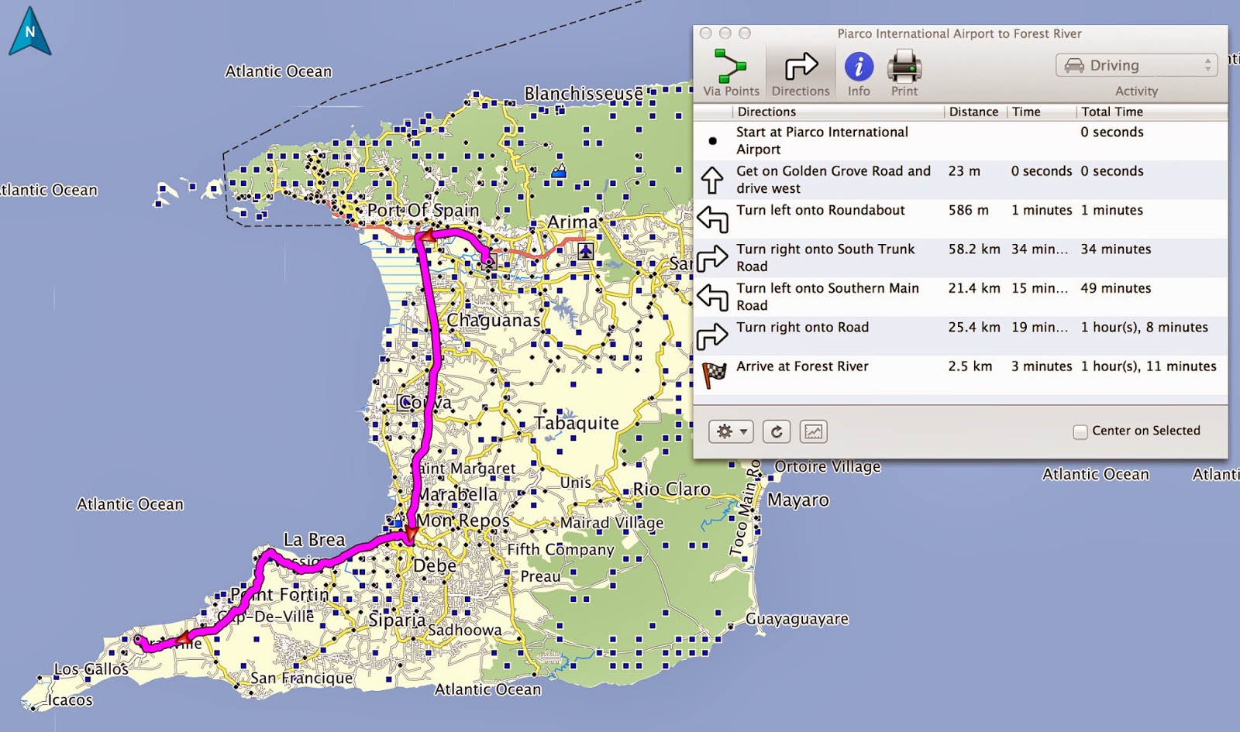Screen dimensions: 1240x732
Task: Enable Center on Selected
Action: [1079, 431]
